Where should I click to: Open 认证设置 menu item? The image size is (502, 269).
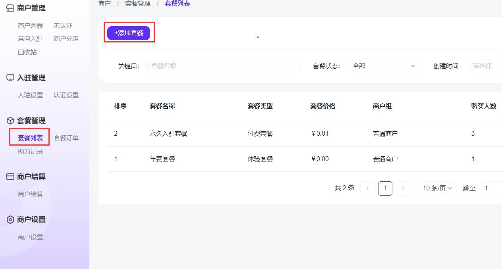[x=66, y=95]
